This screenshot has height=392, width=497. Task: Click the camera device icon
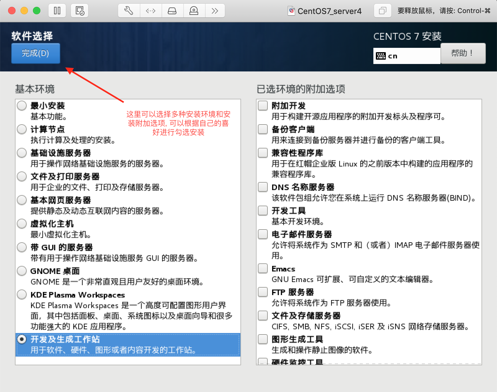pyautogui.click(x=194, y=11)
